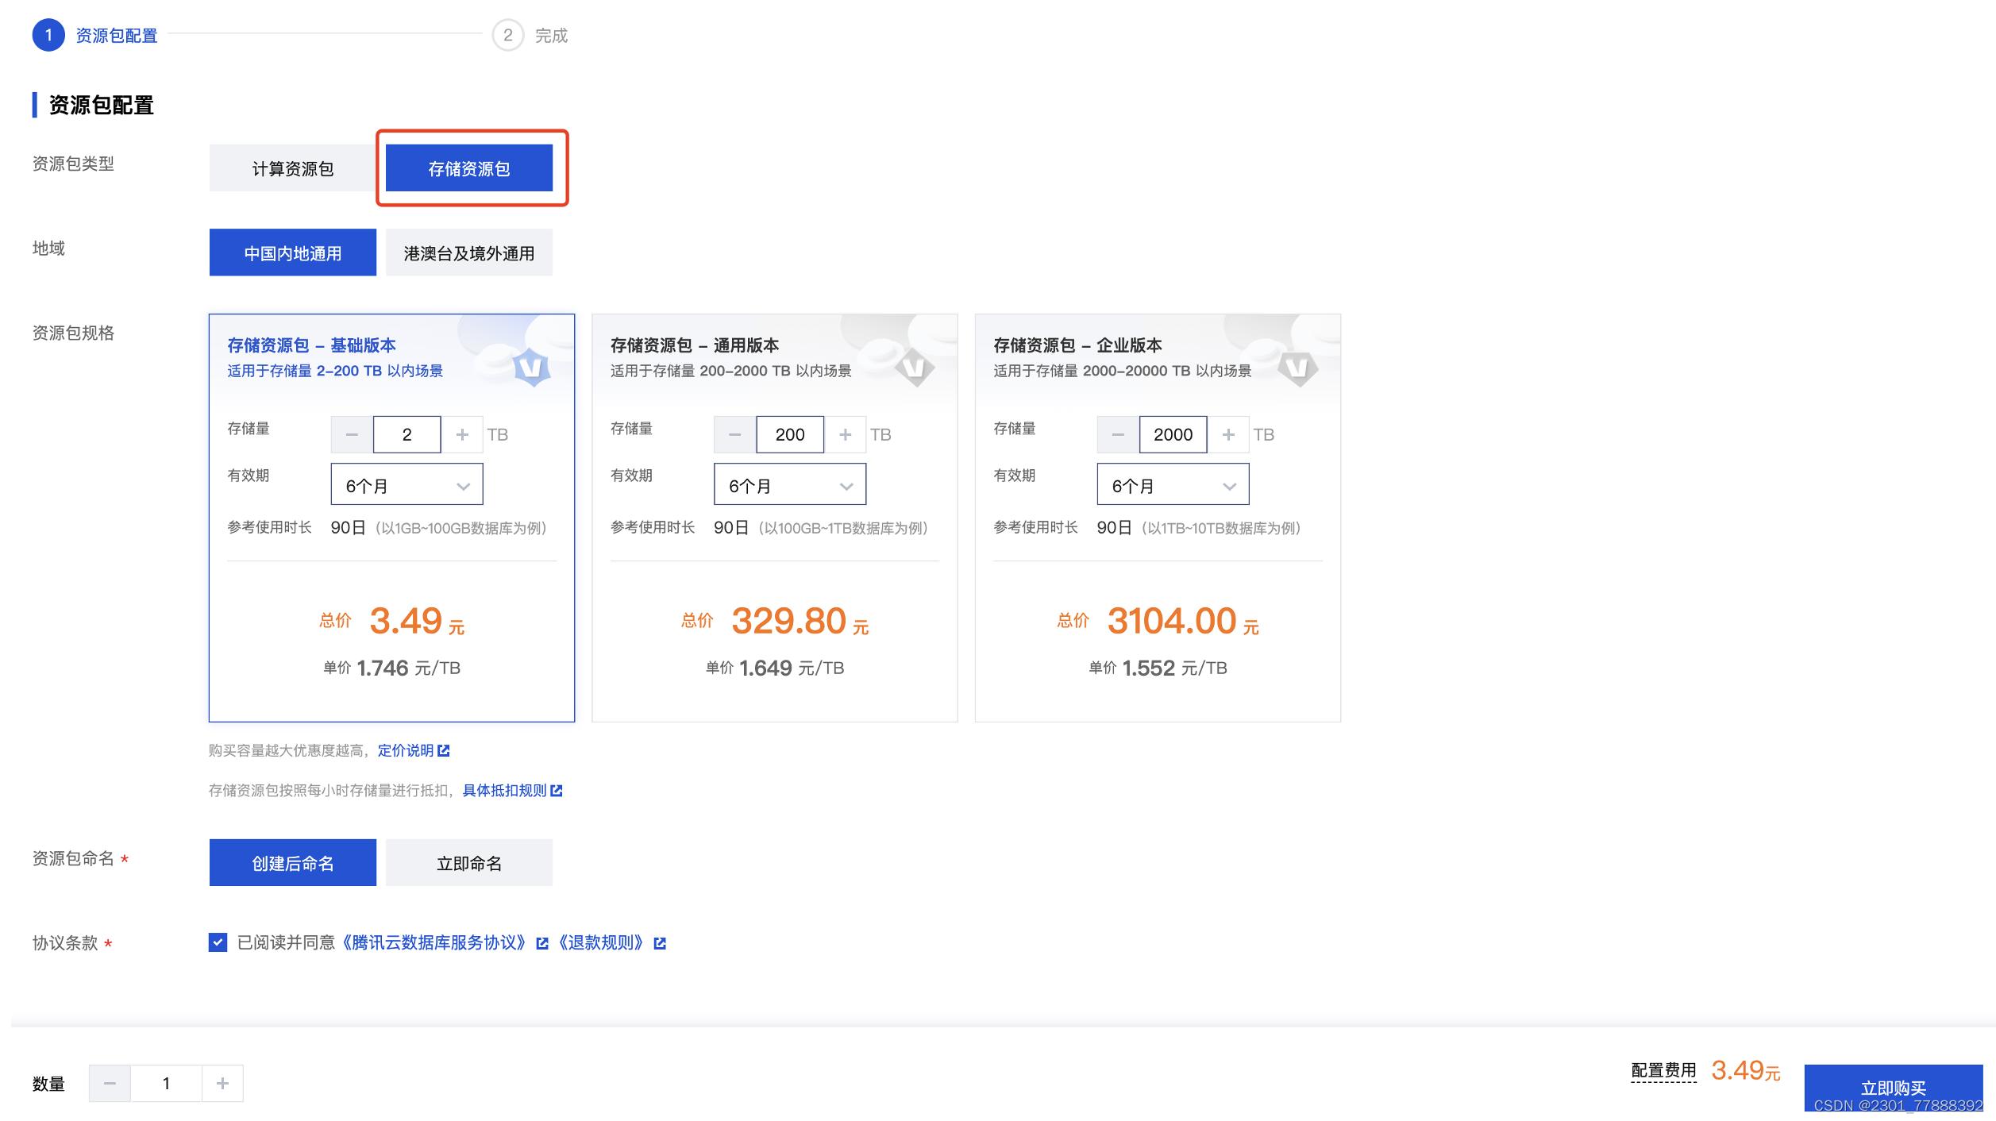Decrease storage amount in 通用版本 card

tap(735, 434)
